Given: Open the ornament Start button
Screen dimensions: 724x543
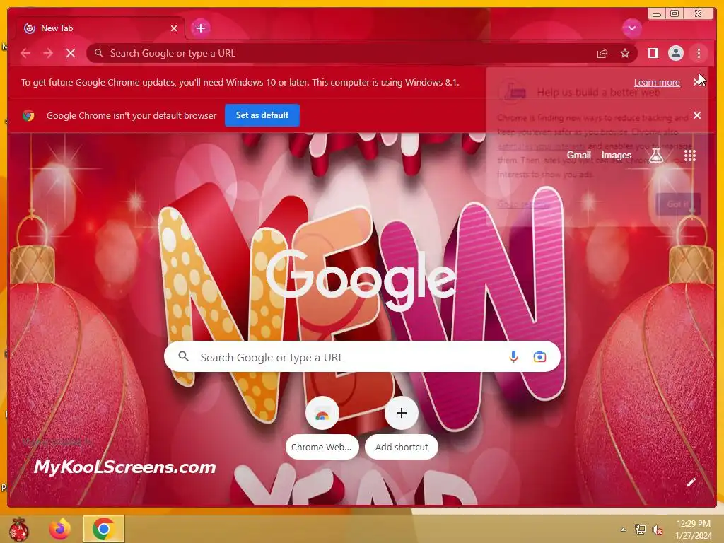Looking at the screenshot, I should (x=18, y=530).
